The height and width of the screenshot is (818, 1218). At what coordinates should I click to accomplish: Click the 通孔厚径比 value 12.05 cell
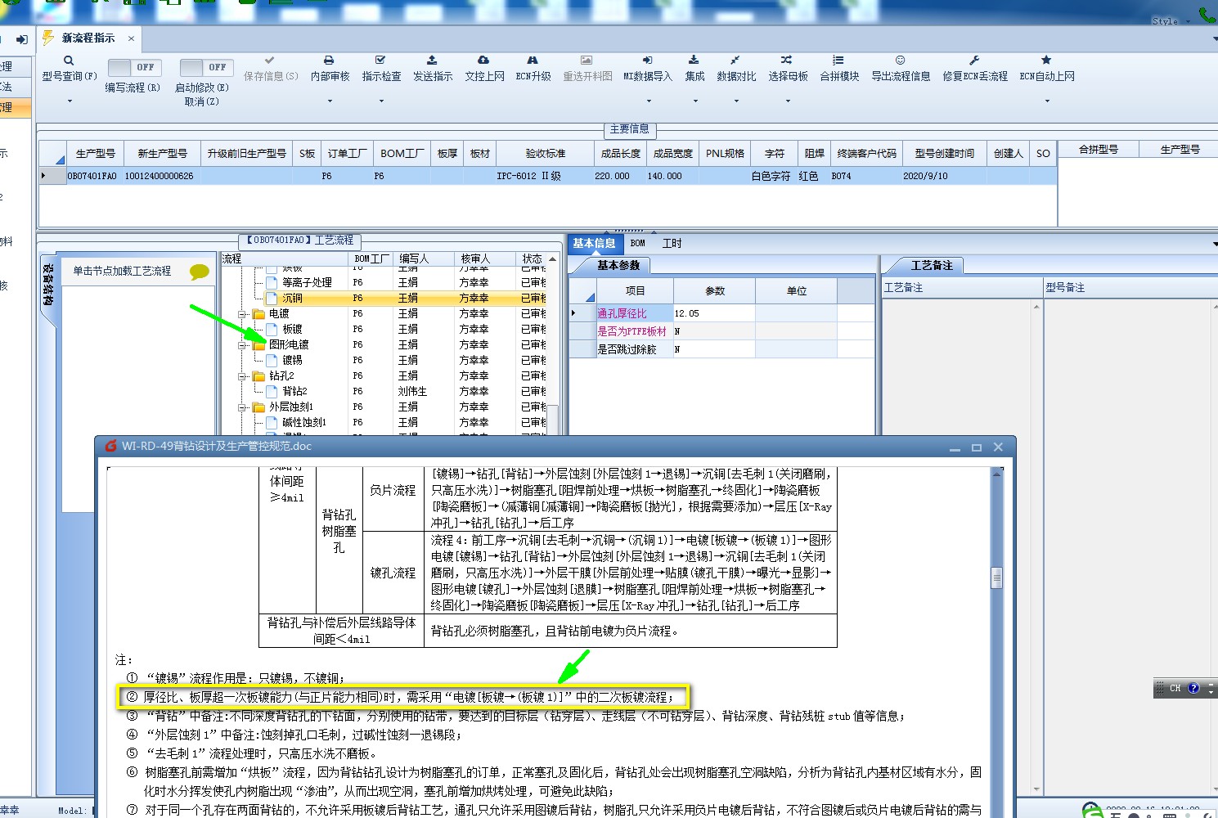(x=713, y=313)
